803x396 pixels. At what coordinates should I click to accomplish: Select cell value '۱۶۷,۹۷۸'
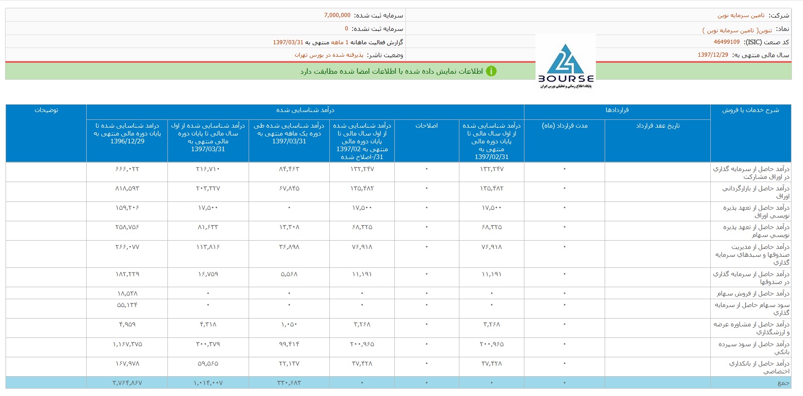pyautogui.click(x=127, y=364)
